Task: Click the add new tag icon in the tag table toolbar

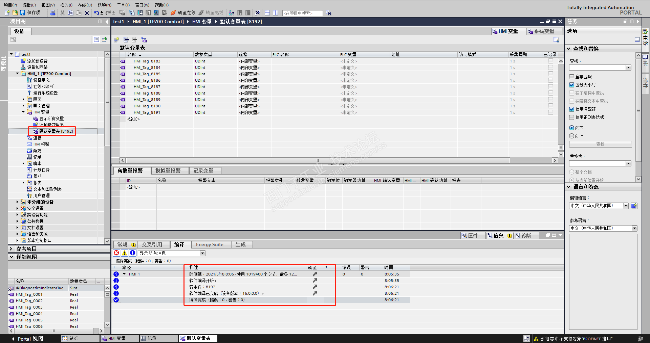Action: point(117,39)
